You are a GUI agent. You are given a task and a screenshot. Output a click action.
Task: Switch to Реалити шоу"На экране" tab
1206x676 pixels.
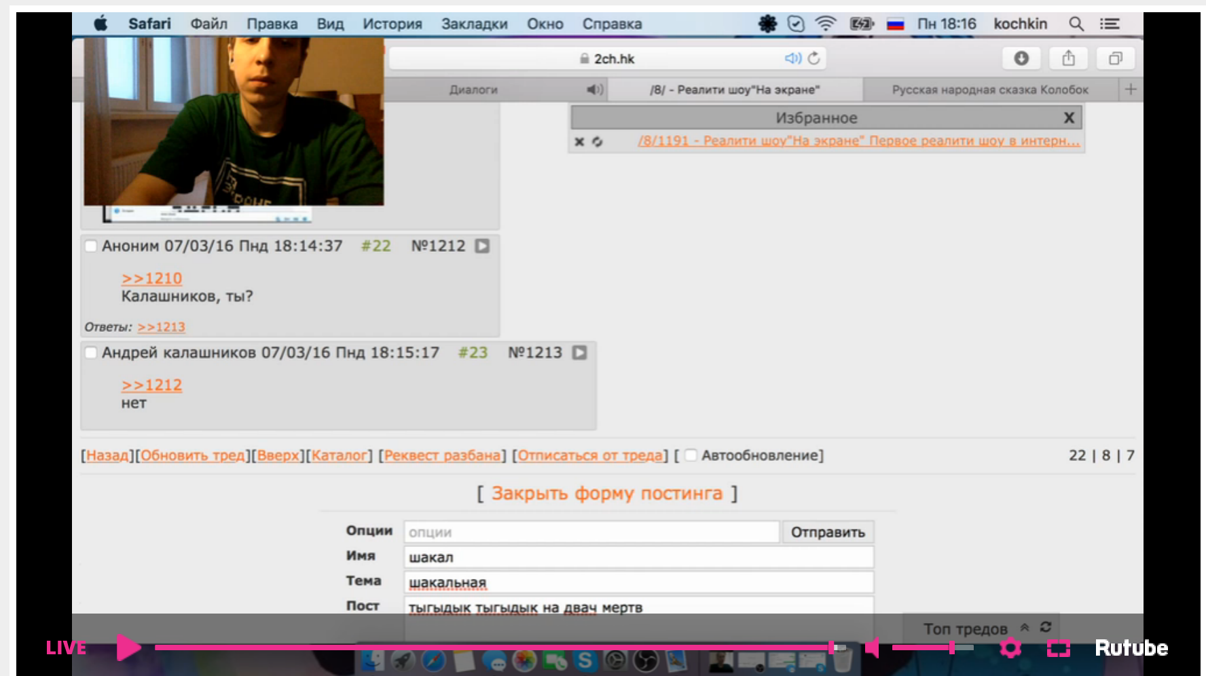(735, 90)
